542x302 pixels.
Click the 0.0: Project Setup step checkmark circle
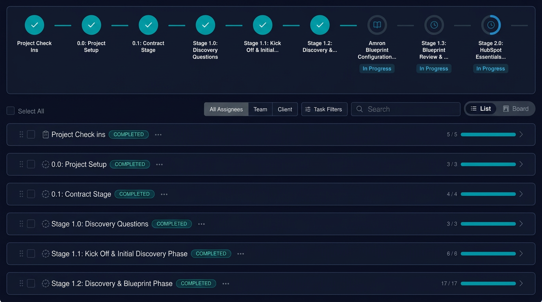pyautogui.click(x=91, y=25)
